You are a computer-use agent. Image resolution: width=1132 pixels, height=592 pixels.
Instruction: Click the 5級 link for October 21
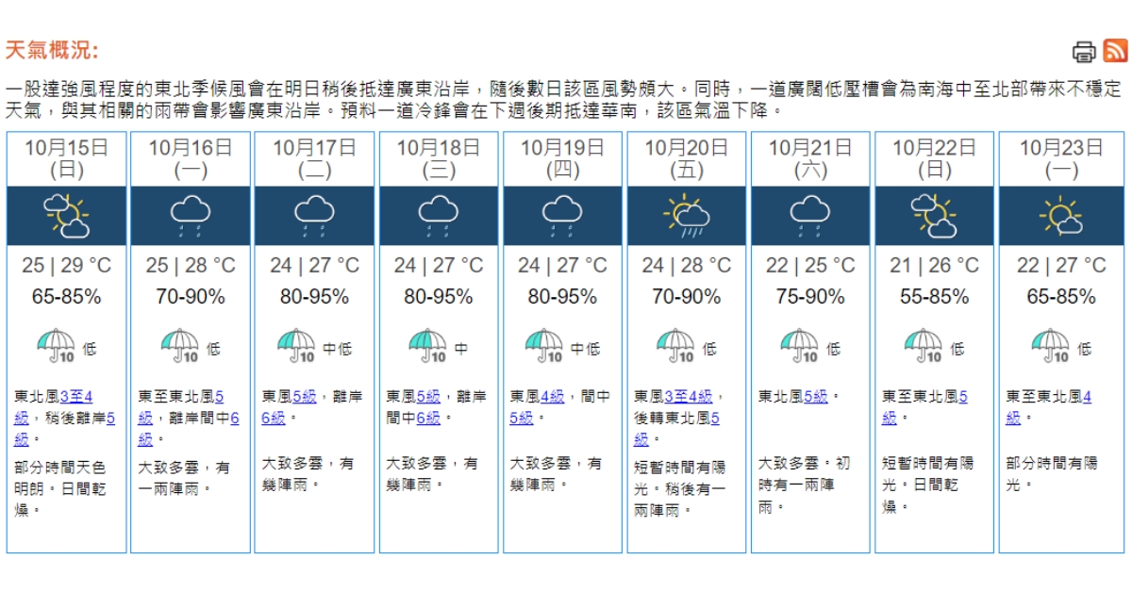point(815,397)
